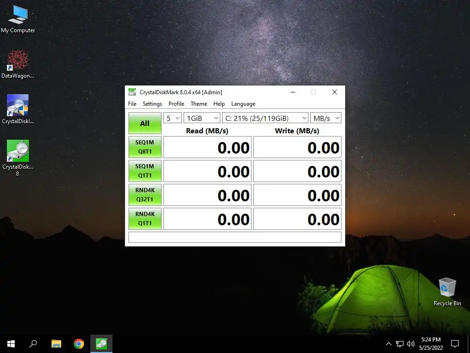Open the taskbar clock and date
This screenshot has width=470, height=353.
point(431,344)
